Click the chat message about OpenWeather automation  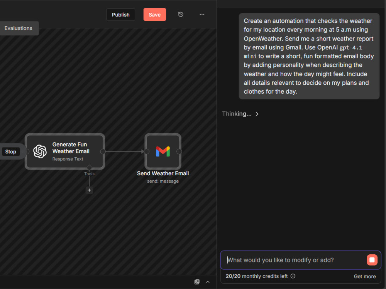309,56
